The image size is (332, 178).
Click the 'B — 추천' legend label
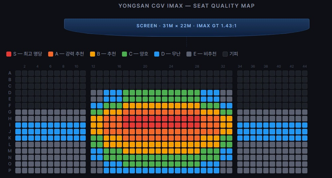[x=106, y=54]
